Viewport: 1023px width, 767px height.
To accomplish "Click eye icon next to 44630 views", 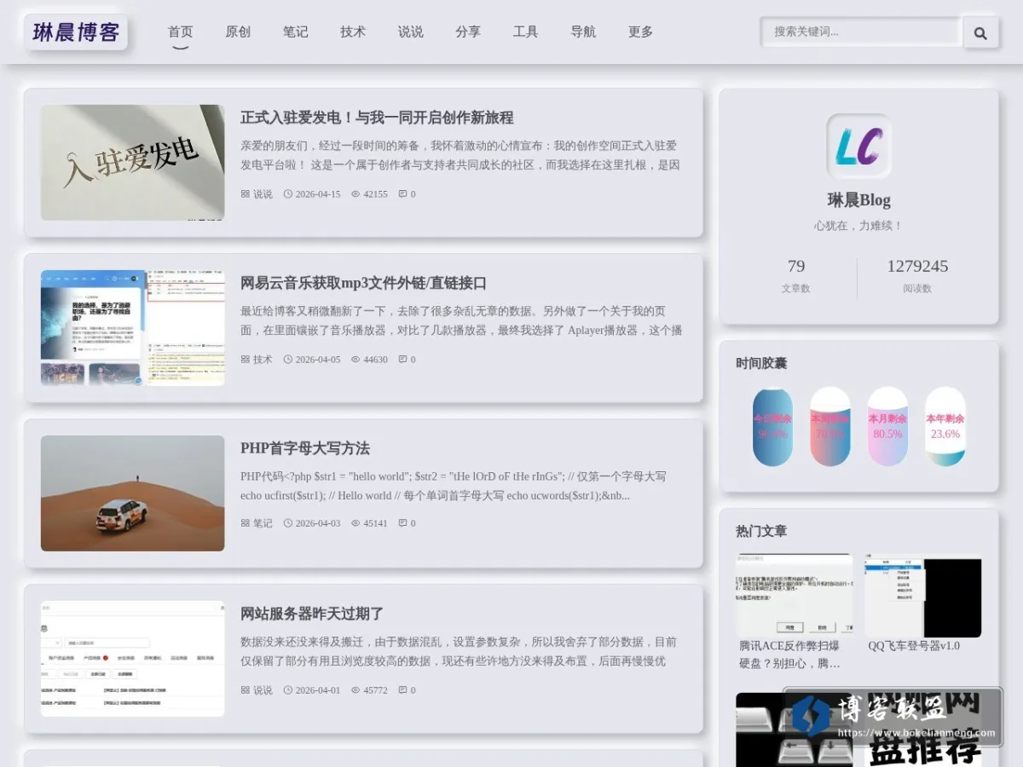I will coord(355,360).
